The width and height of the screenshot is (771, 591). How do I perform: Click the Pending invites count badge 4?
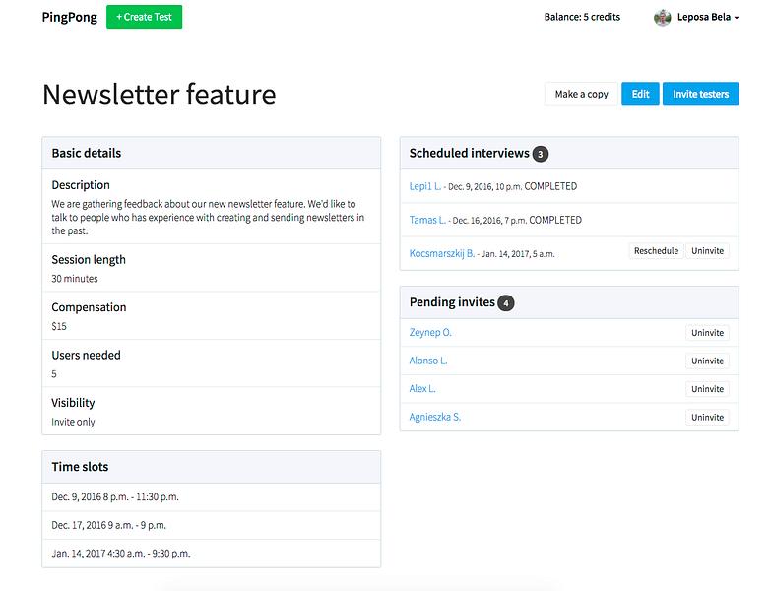[506, 302]
